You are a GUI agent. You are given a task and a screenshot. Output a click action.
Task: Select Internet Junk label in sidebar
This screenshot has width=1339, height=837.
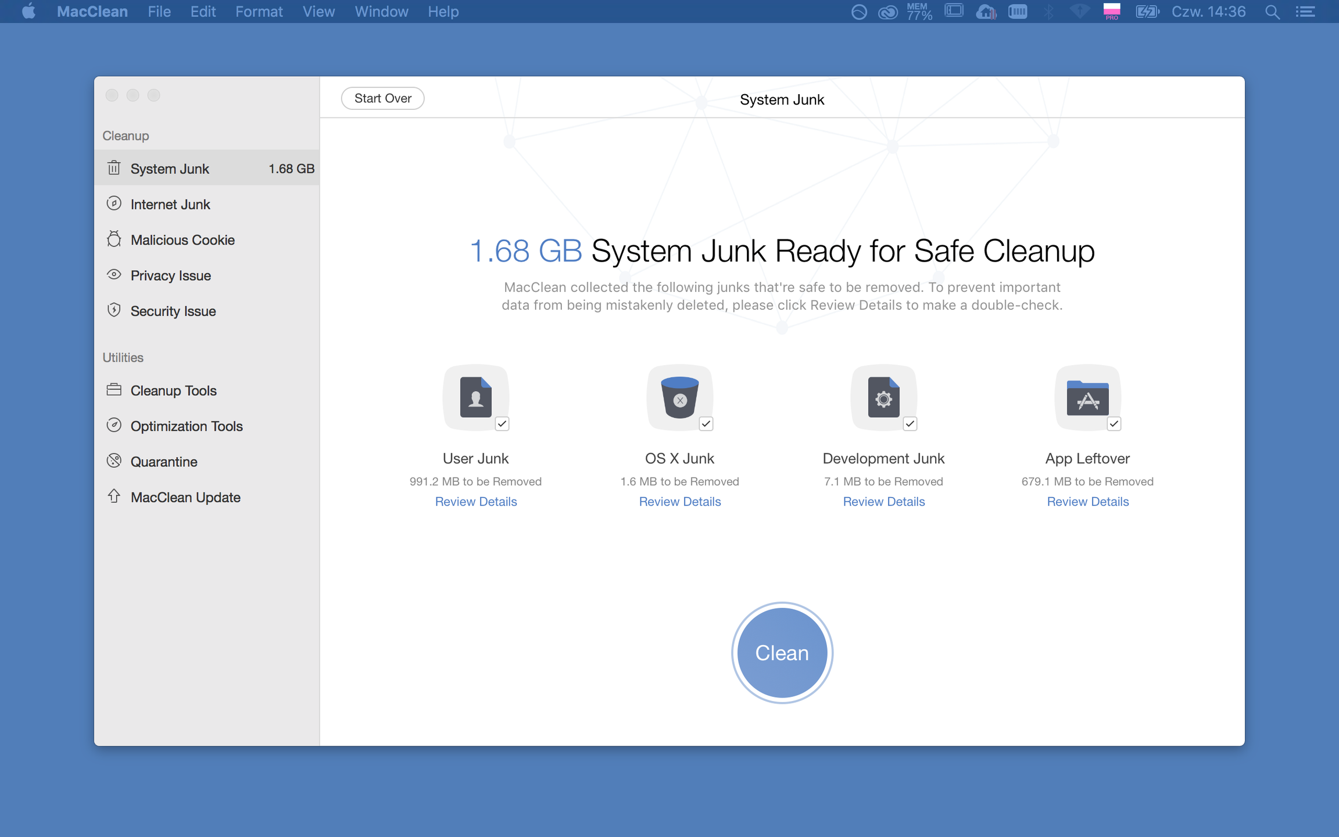tap(170, 204)
